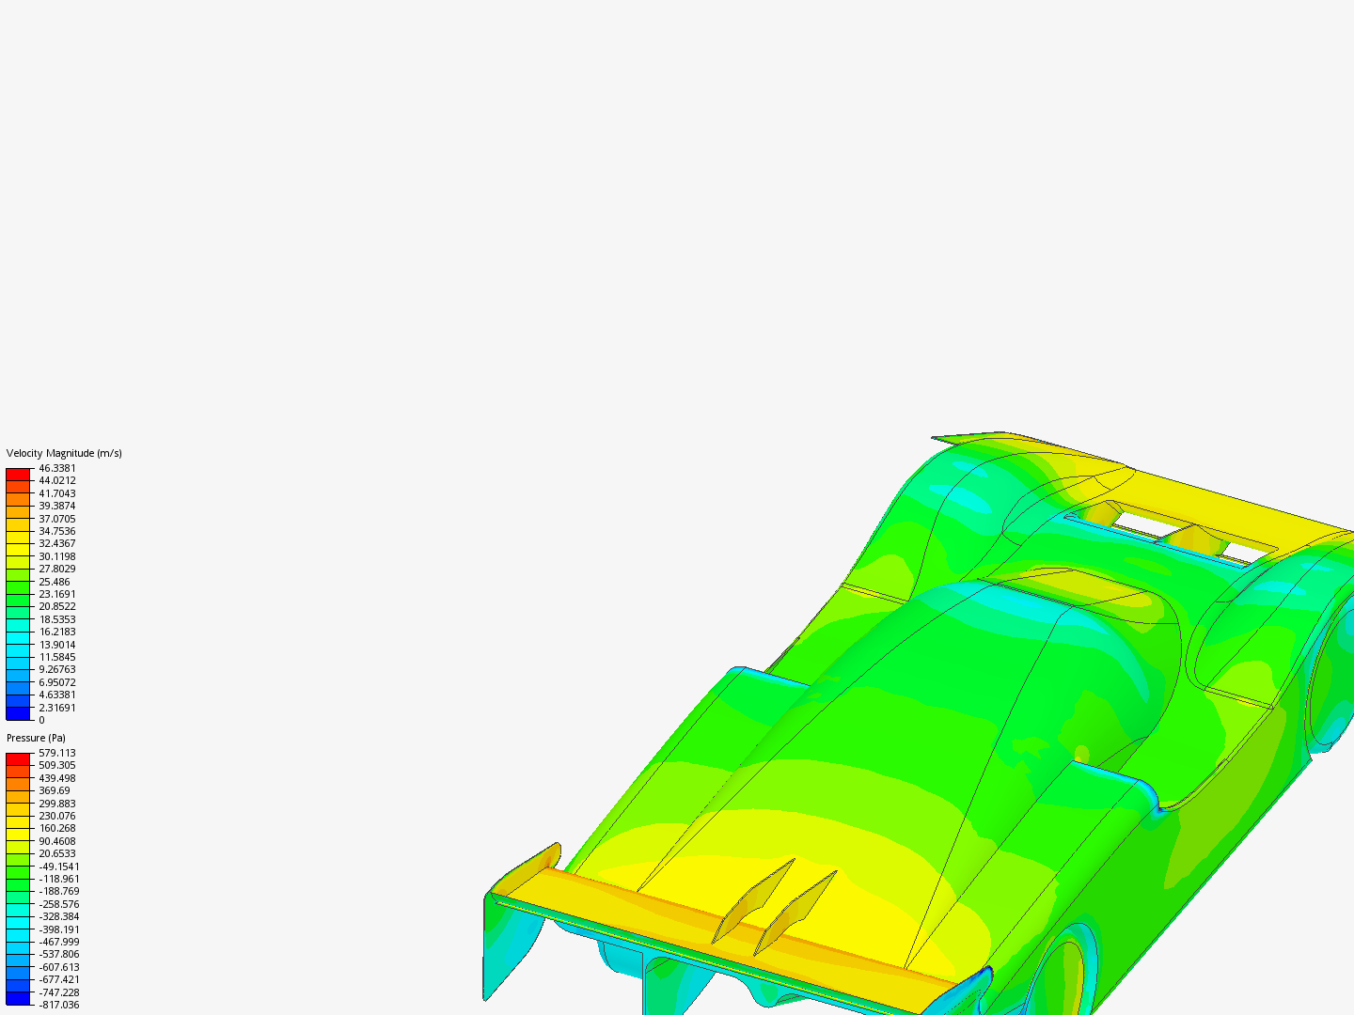This screenshot has width=1354, height=1015.
Task: Select the -328.384 pressure legend value
Action: 59,916
